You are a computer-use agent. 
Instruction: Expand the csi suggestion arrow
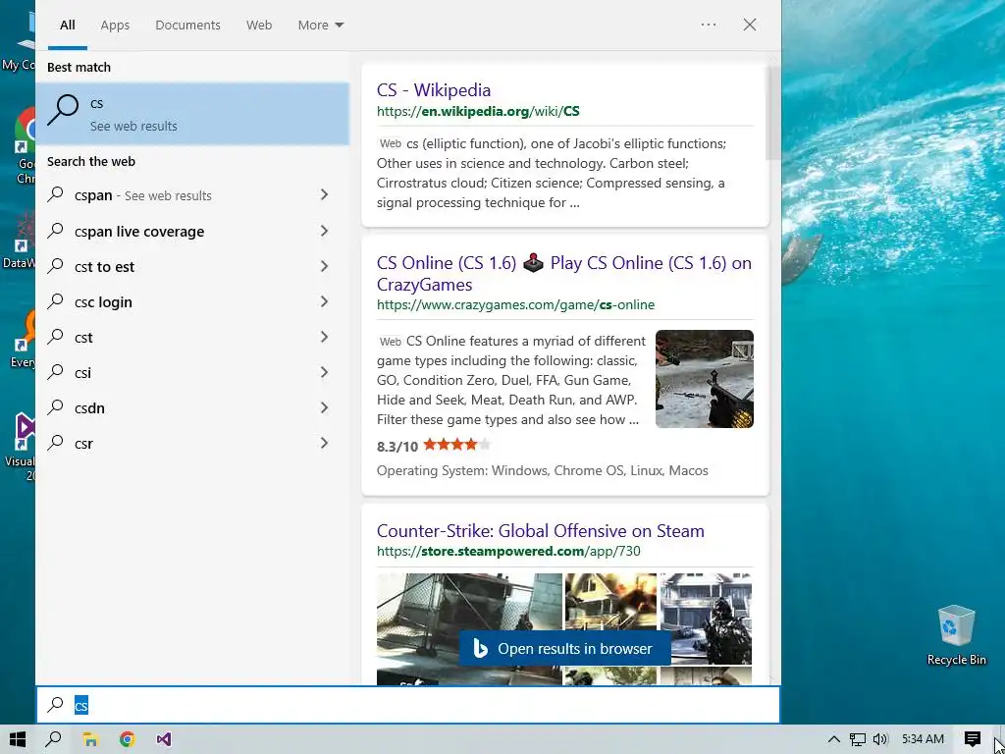coord(324,372)
